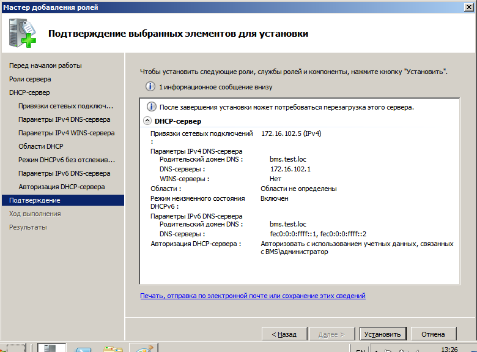Open Параметры IPv6 DNS-сервера step in sidebar
Image resolution: width=477 pixels, height=352 pixels.
[x=64, y=173]
